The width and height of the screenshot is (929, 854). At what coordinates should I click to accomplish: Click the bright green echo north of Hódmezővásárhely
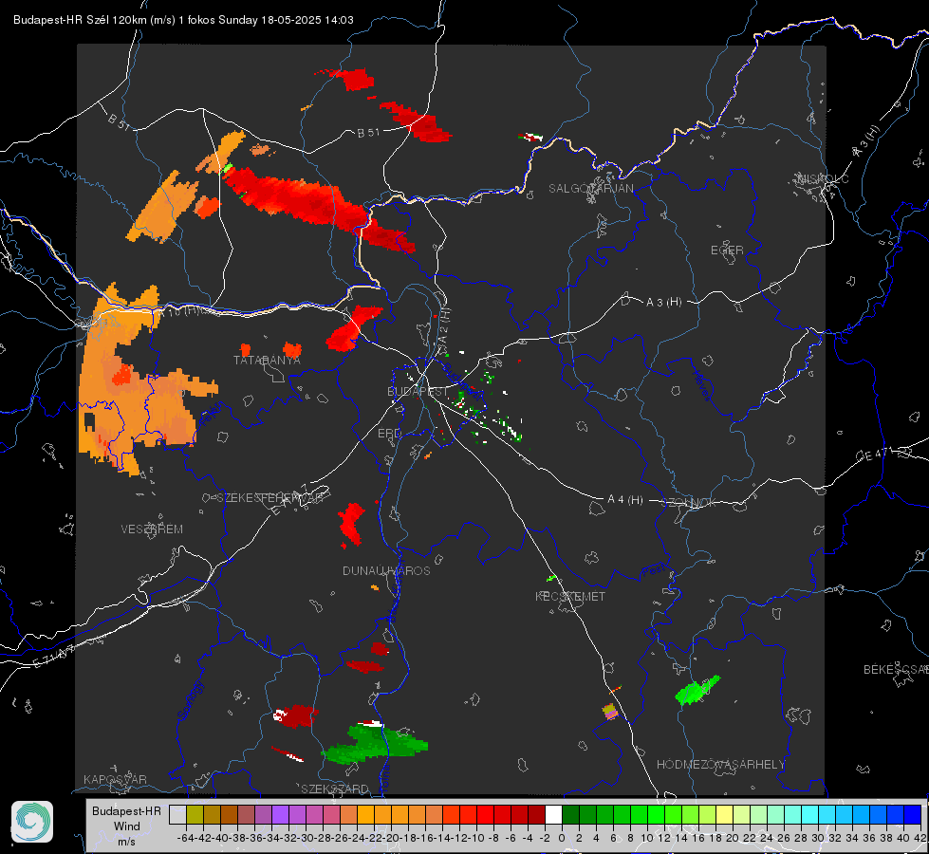point(697,691)
